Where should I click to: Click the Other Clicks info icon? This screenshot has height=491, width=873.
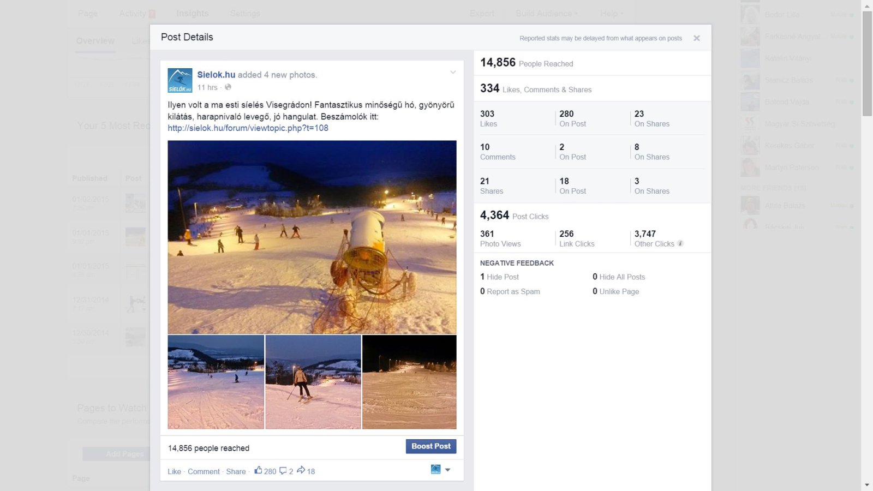click(680, 244)
